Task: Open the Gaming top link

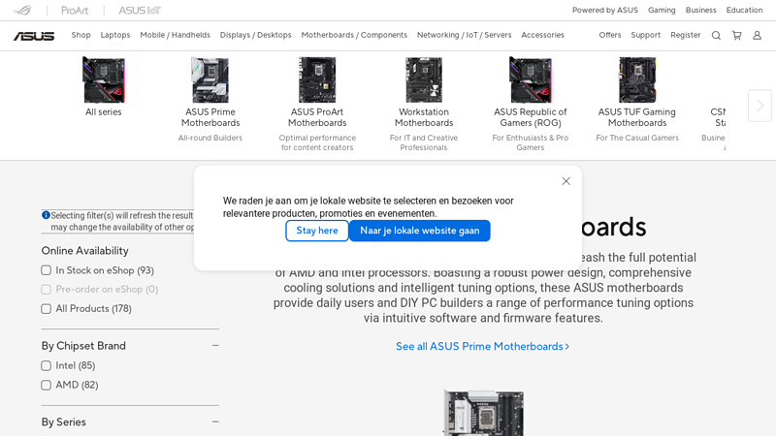Action: click(x=662, y=10)
